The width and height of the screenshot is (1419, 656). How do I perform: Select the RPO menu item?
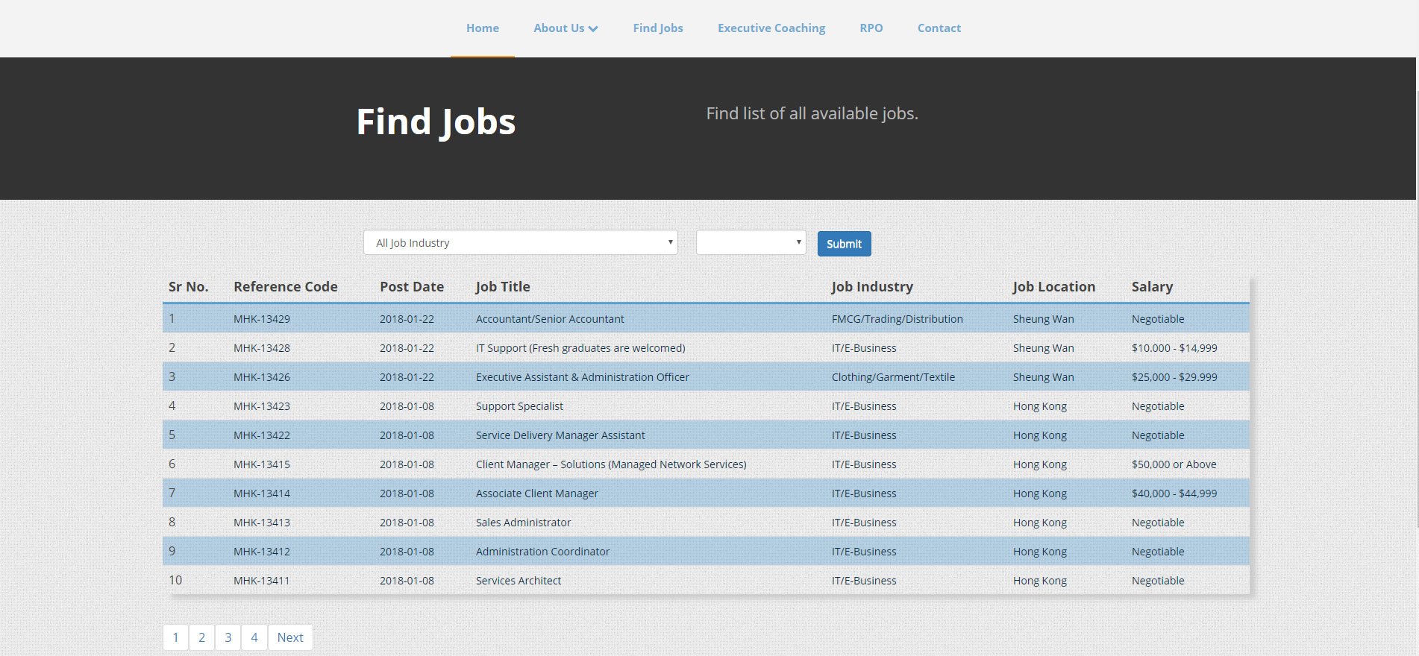pyautogui.click(x=871, y=28)
